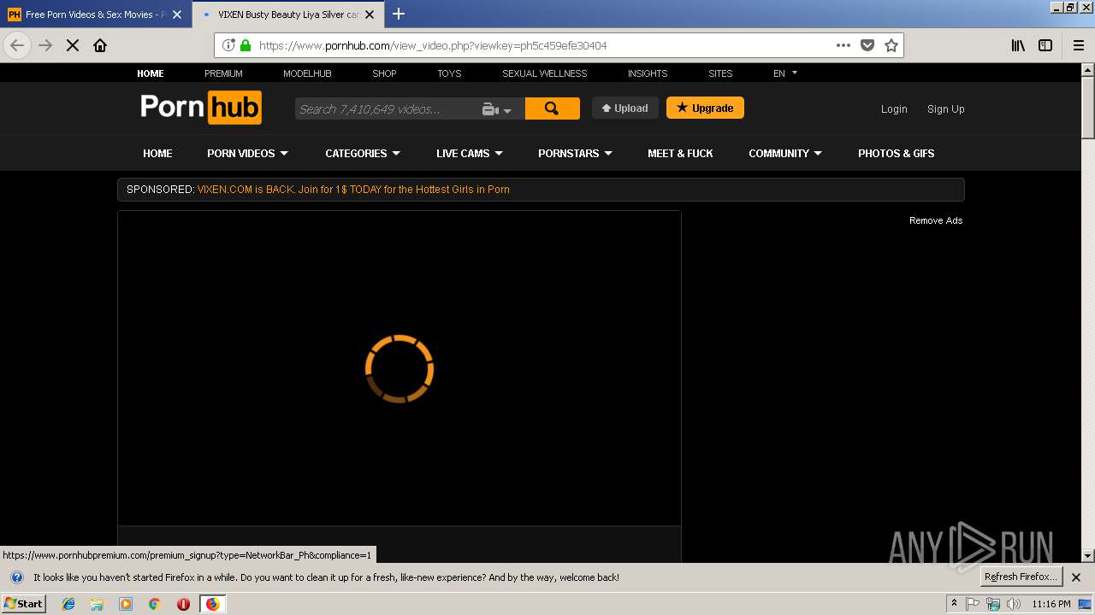
Task: Open a new tab with plus button
Action: point(399,14)
